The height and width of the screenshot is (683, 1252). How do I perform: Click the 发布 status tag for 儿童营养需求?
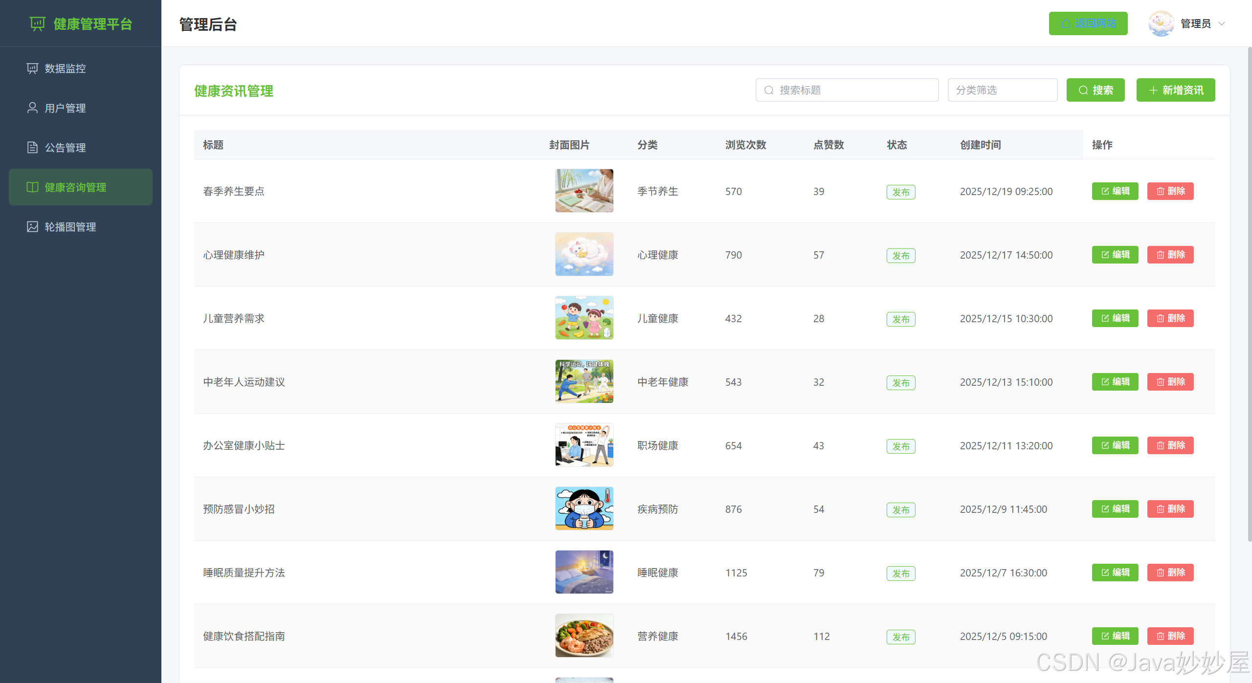(x=900, y=319)
